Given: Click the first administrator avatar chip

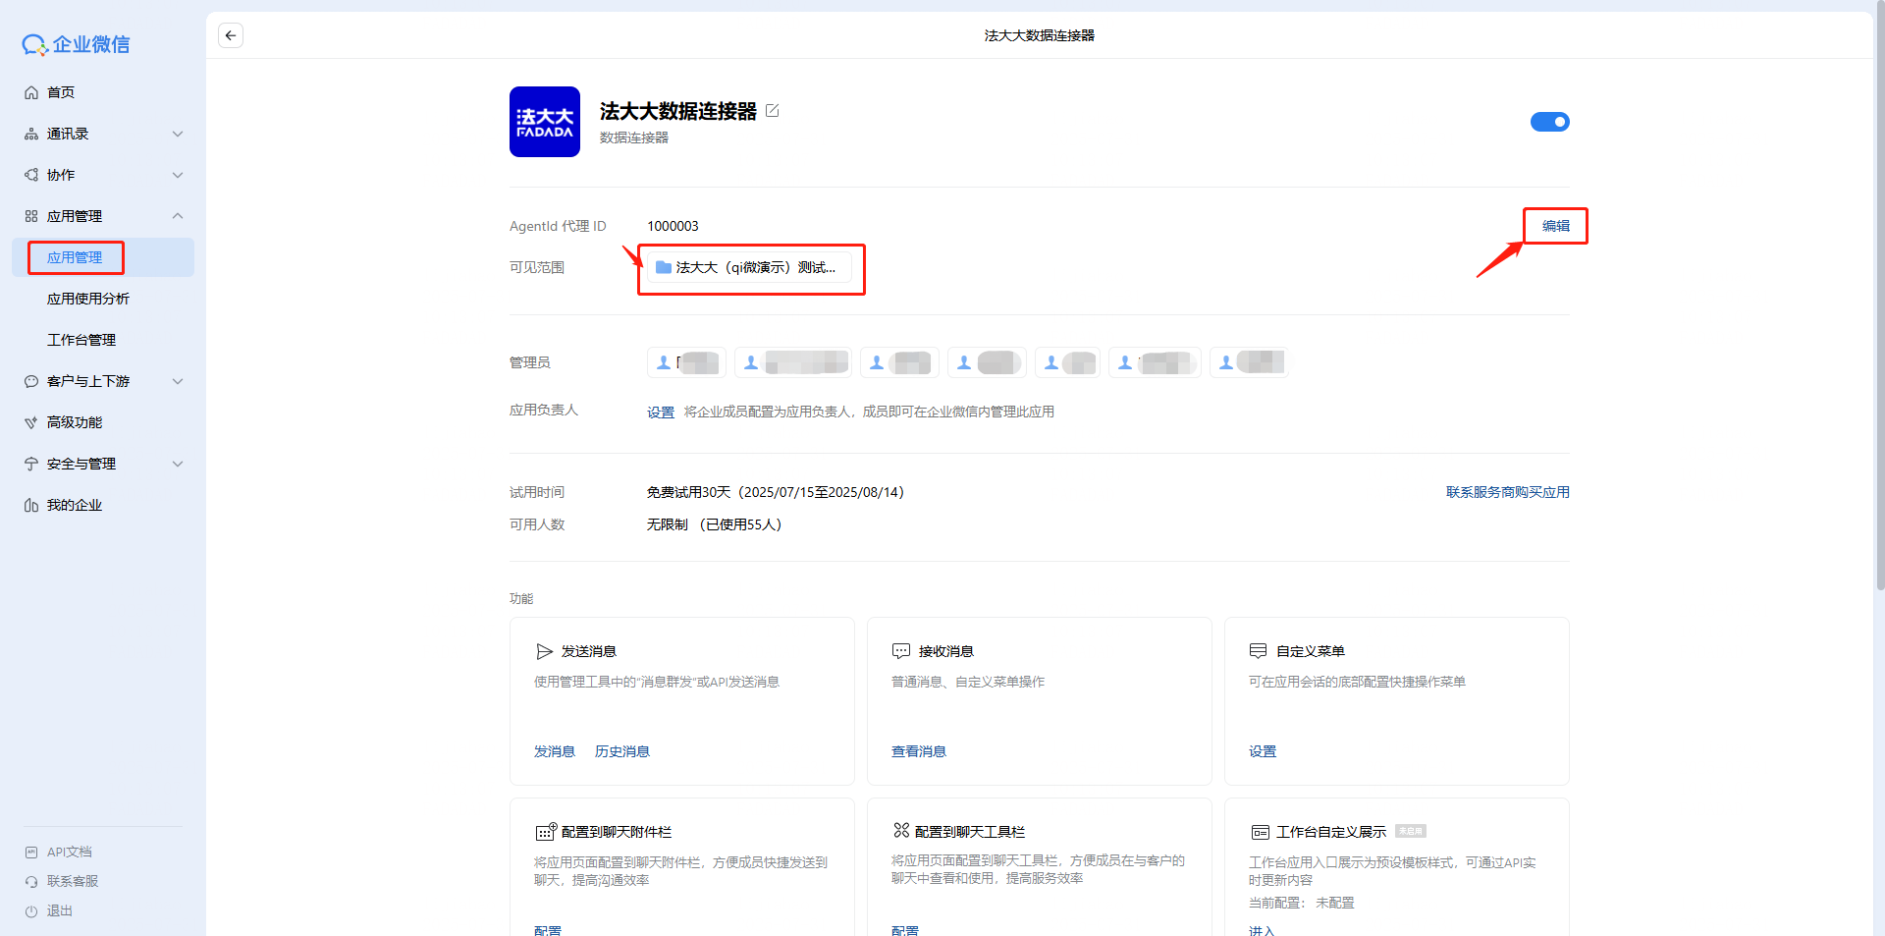Looking at the screenshot, I should [x=686, y=362].
